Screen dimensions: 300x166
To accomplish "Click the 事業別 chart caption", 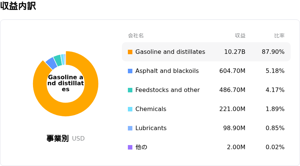I will coord(57,138).
